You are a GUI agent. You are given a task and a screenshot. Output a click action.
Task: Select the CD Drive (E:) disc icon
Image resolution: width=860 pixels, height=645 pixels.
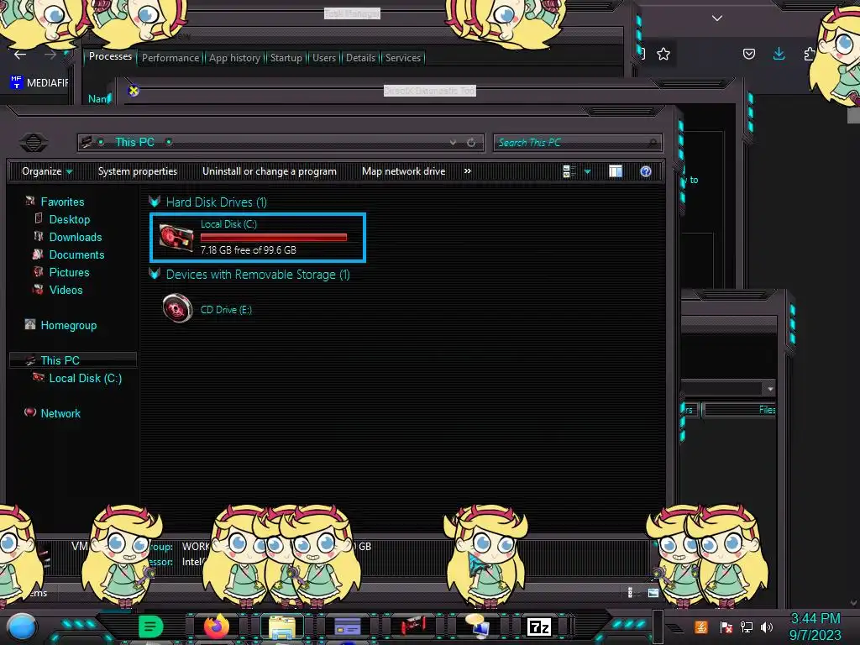tap(177, 308)
